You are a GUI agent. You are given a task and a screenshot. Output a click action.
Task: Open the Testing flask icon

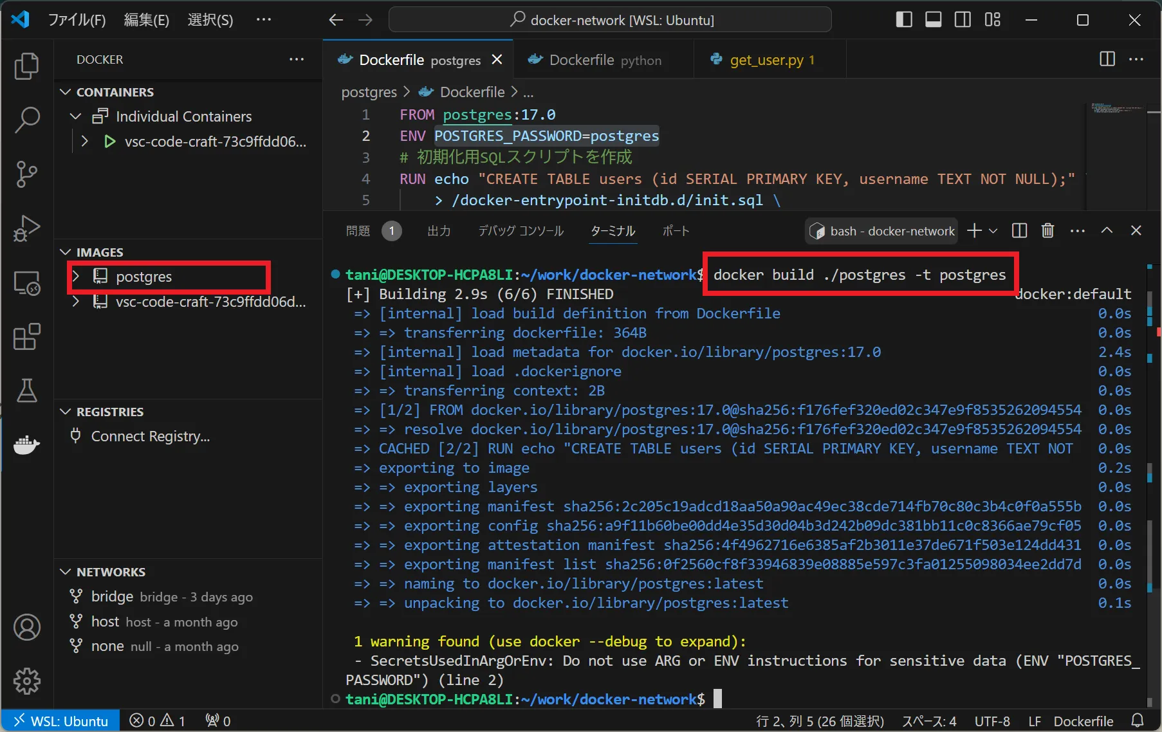pyautogui.click(x=26, y=390)
